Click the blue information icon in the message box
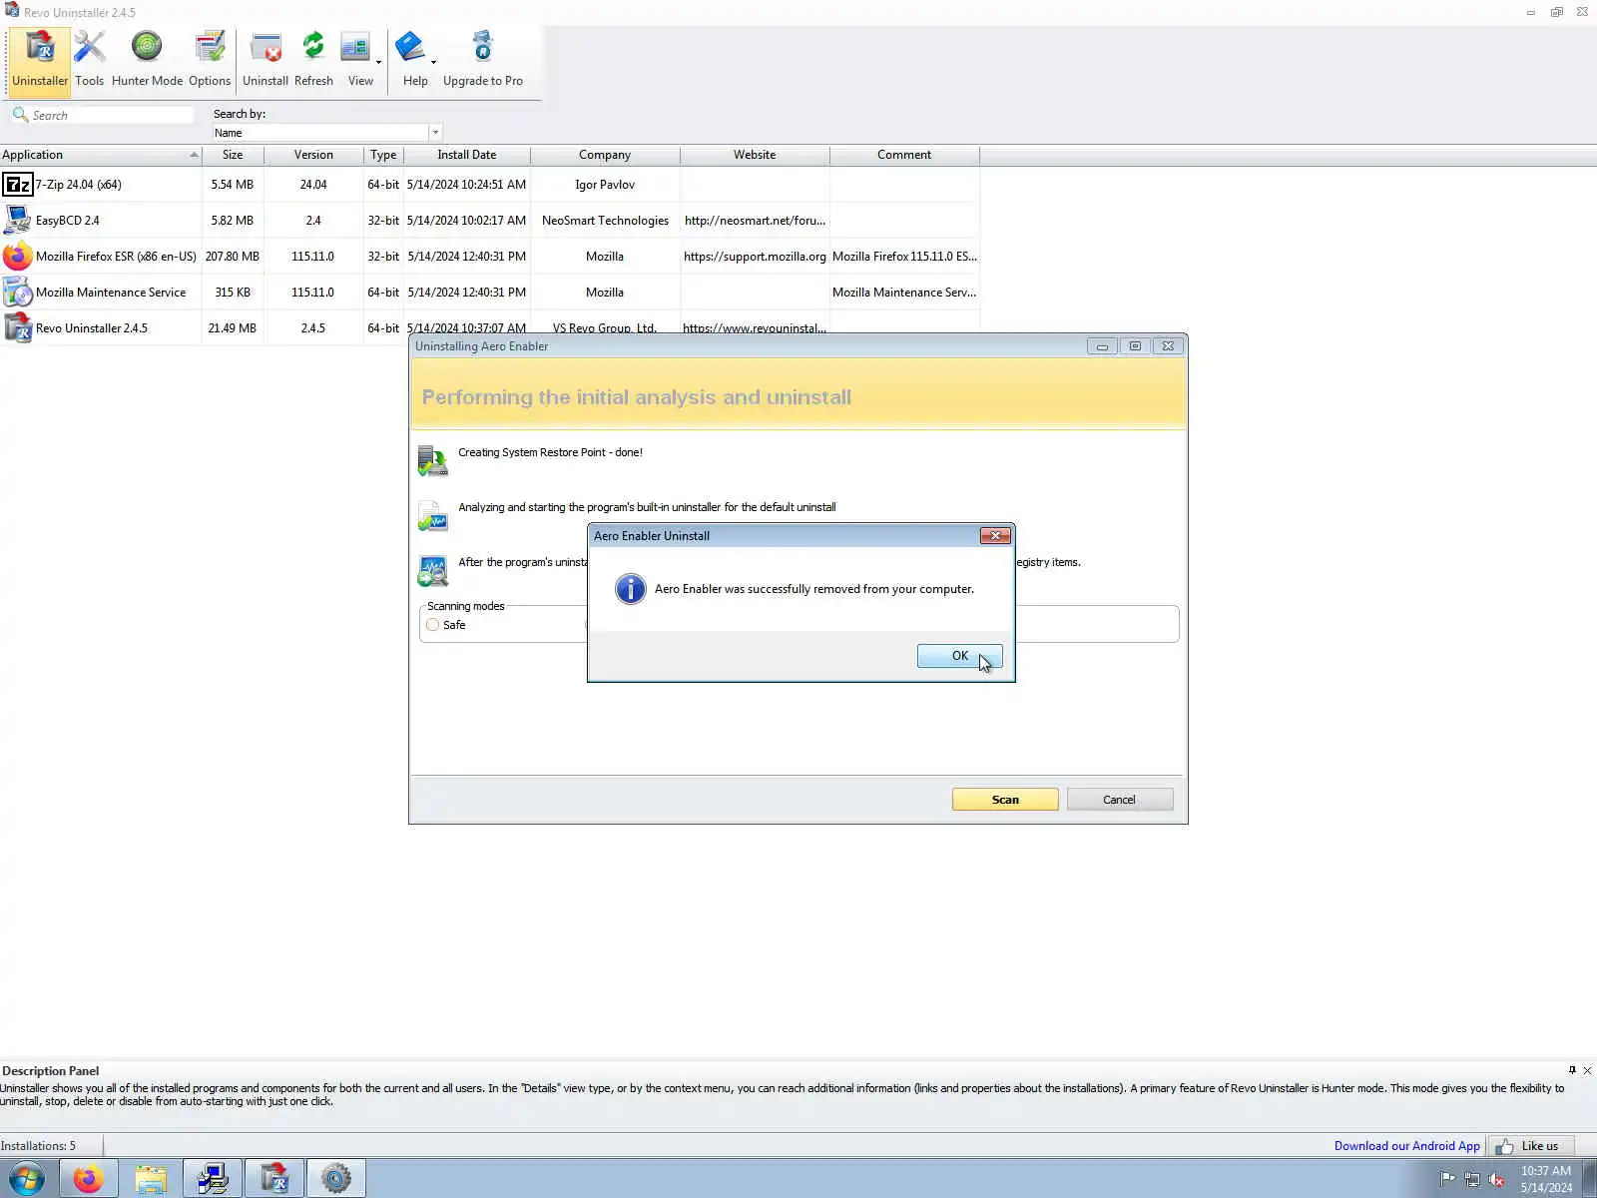1597x1198 pixels. click(x=631, y=589)
